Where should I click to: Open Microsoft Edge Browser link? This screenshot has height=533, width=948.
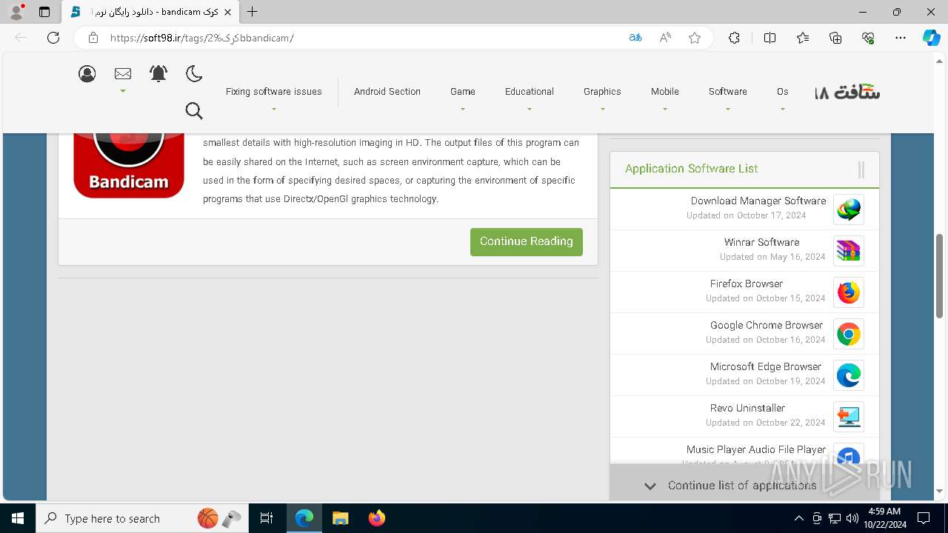pyautogui.click(x=766, y=366)
